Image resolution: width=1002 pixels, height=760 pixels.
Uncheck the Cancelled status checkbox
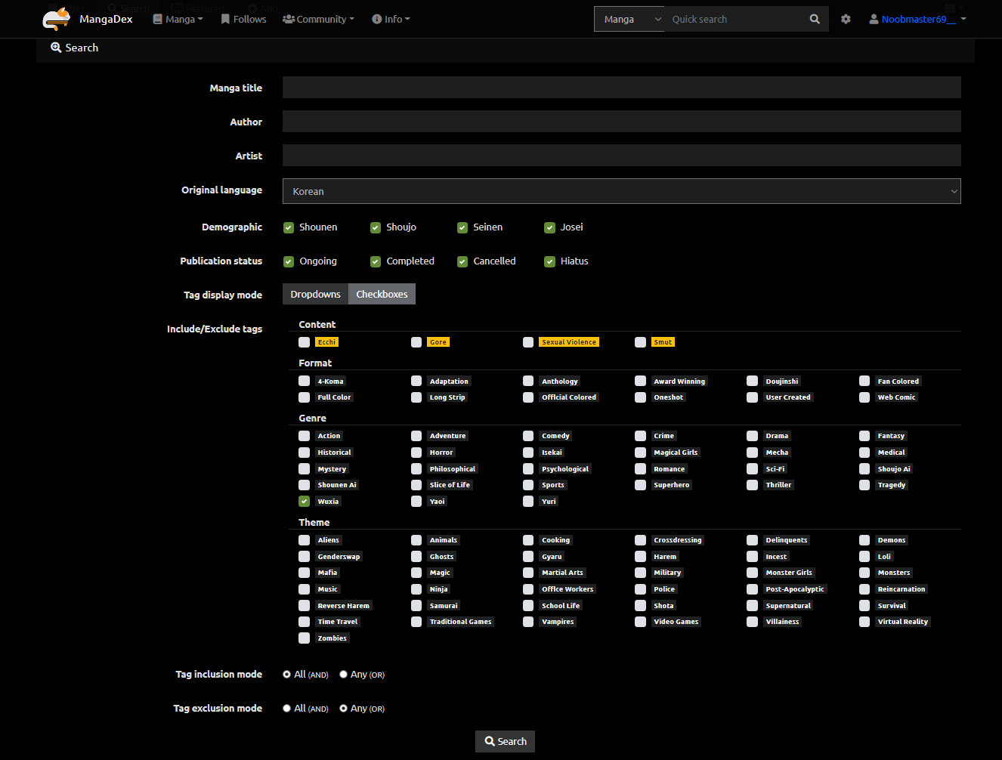[x=462, y=261]
